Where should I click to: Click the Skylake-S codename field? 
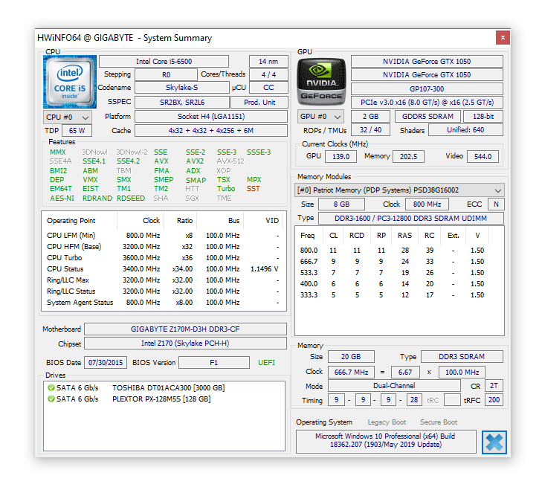pyautogui.click(x=182, y=88)
